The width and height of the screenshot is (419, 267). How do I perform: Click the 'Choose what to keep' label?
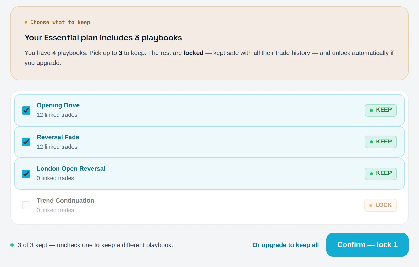click(60, 22)
